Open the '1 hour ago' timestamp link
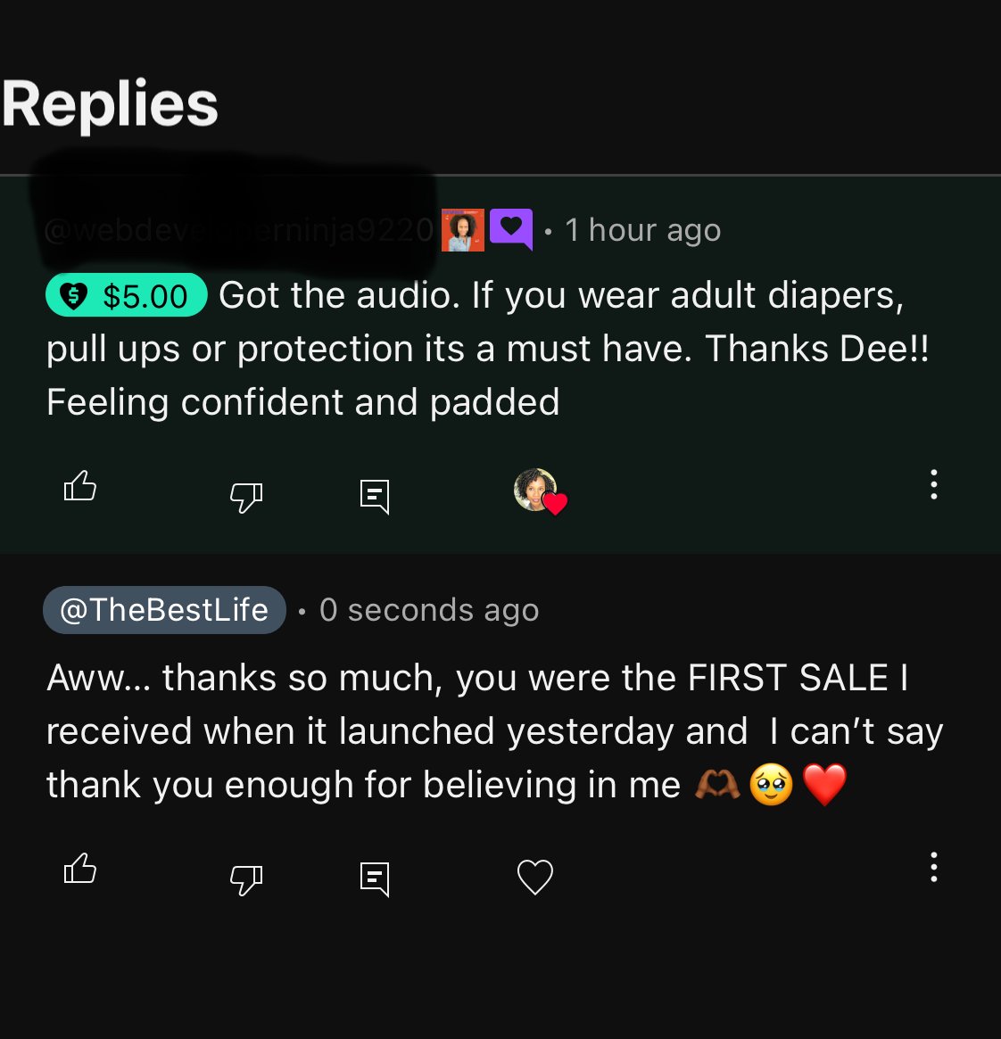The width and height of the screenshot is (1001, 1039). click(x=642, y=230)
